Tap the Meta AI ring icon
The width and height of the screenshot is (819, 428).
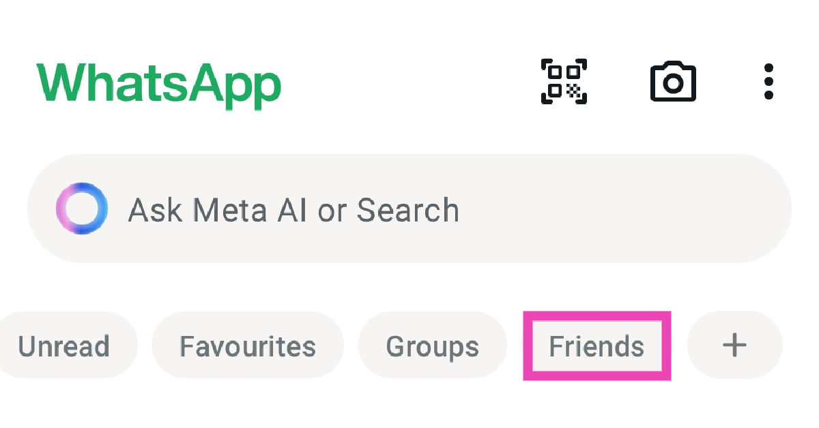[82, 209]
